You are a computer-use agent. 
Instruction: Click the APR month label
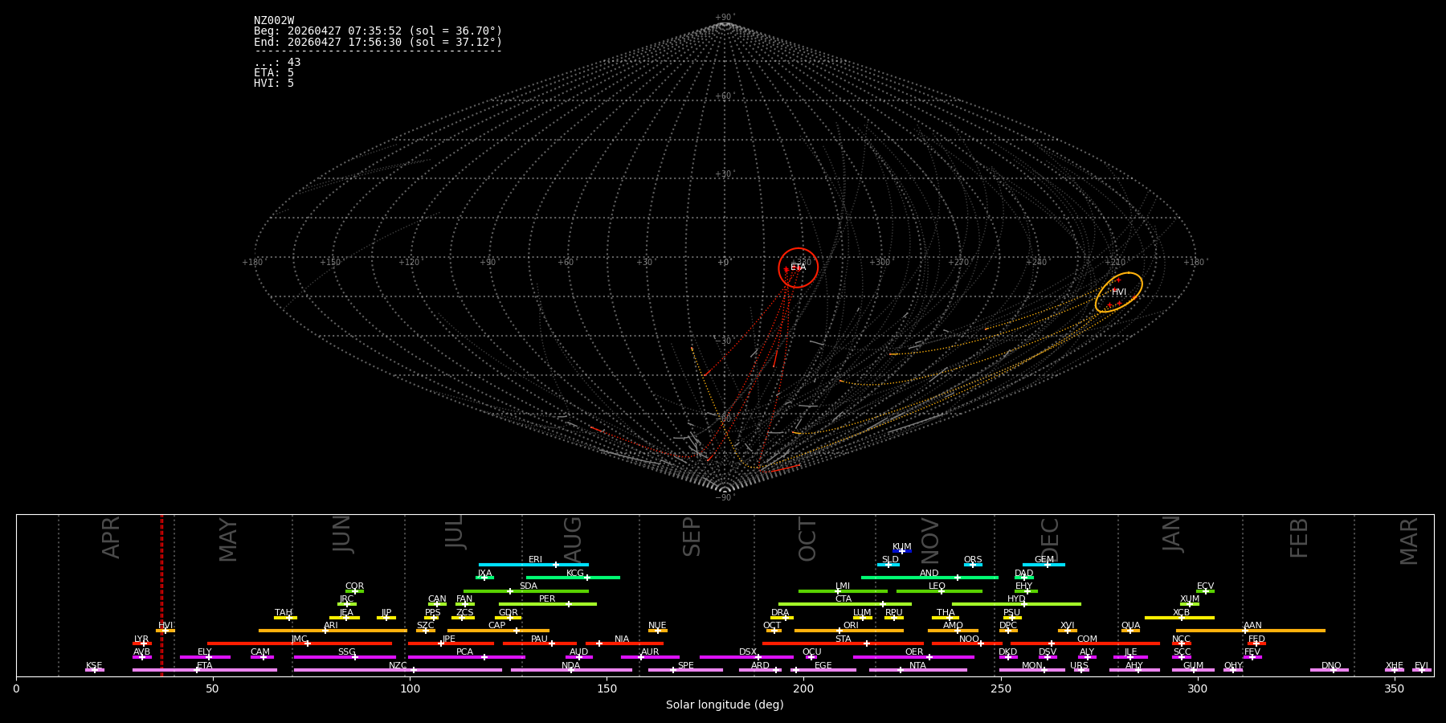(x=112, y=537)
